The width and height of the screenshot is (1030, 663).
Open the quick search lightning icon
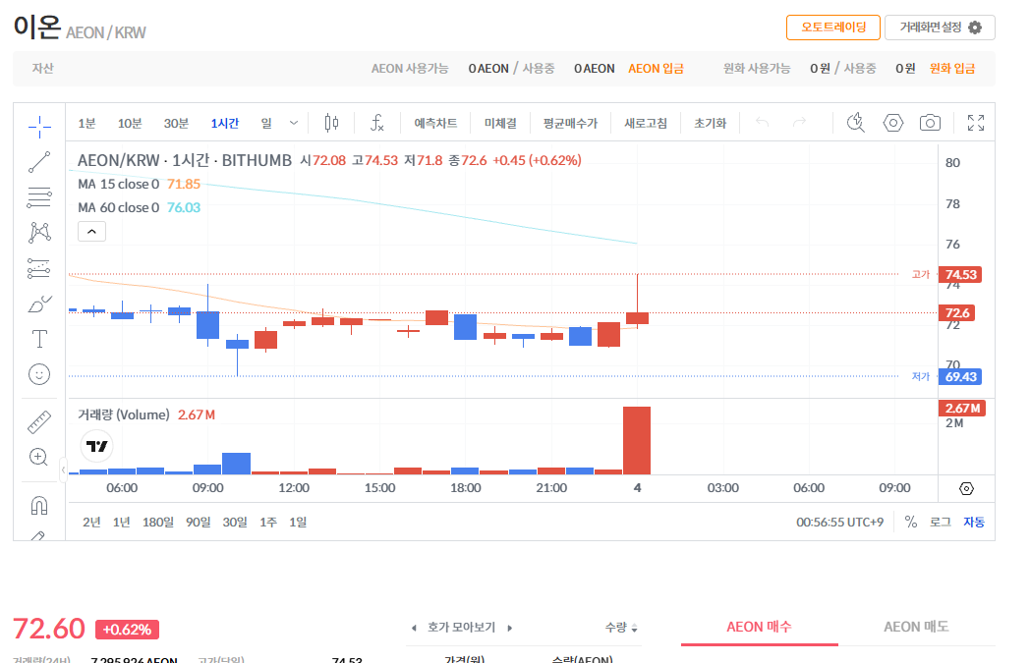tap(856, 122)
